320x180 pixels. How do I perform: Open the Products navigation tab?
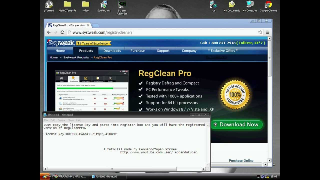pyautogui.click(x=86, y=51)
